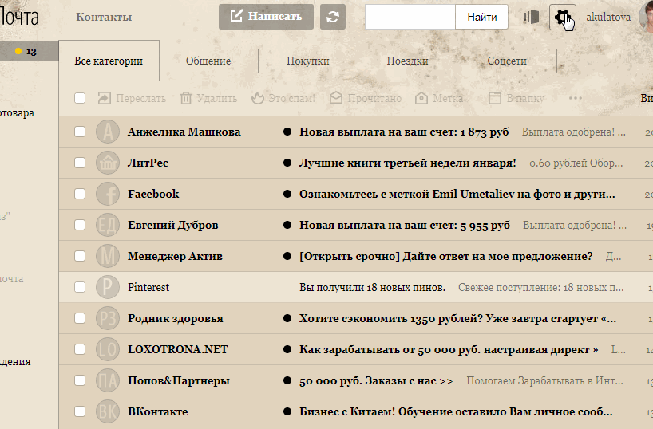Click the search input field

tap(410, 17)
